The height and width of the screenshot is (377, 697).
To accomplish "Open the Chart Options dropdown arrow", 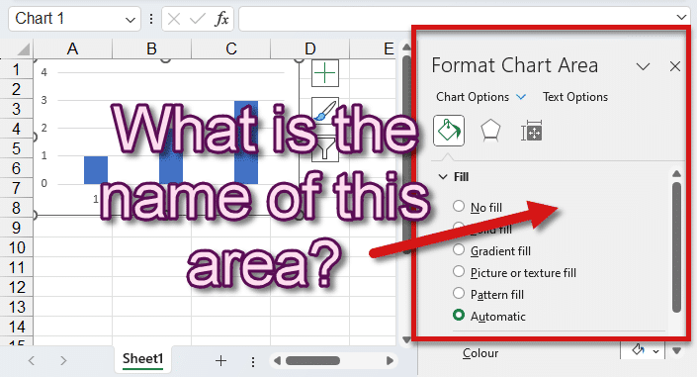I will (521, 97).
